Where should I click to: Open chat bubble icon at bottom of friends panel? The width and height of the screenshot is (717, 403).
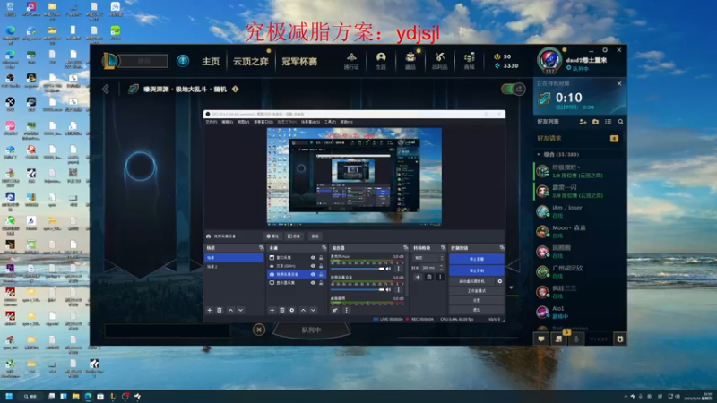[x=541, y=339]
